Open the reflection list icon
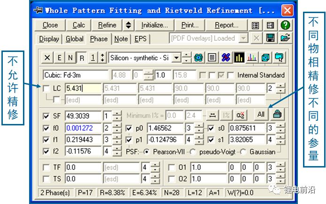Viewport: 326px width, 204px height. click(212, 58)
